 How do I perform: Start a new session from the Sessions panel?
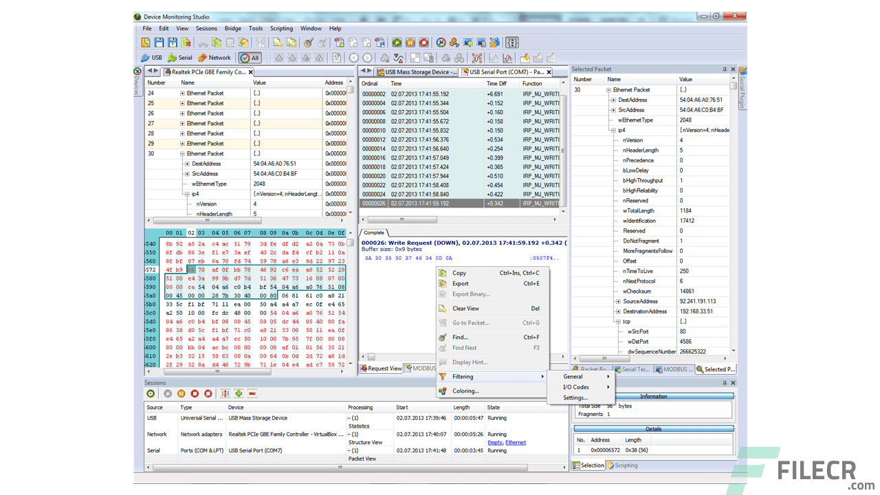151,393
